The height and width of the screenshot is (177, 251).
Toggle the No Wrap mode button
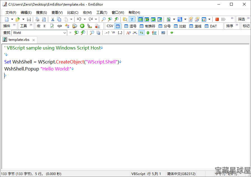[141, 19]
